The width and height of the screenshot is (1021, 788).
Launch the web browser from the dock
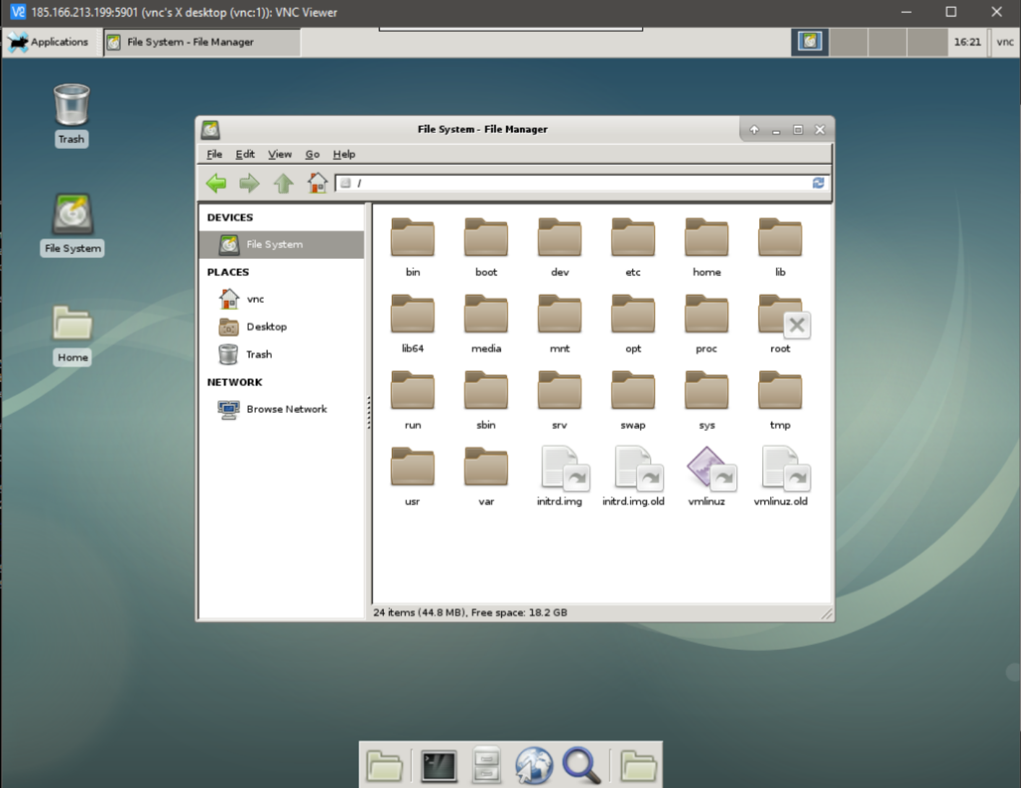(534, 766)
